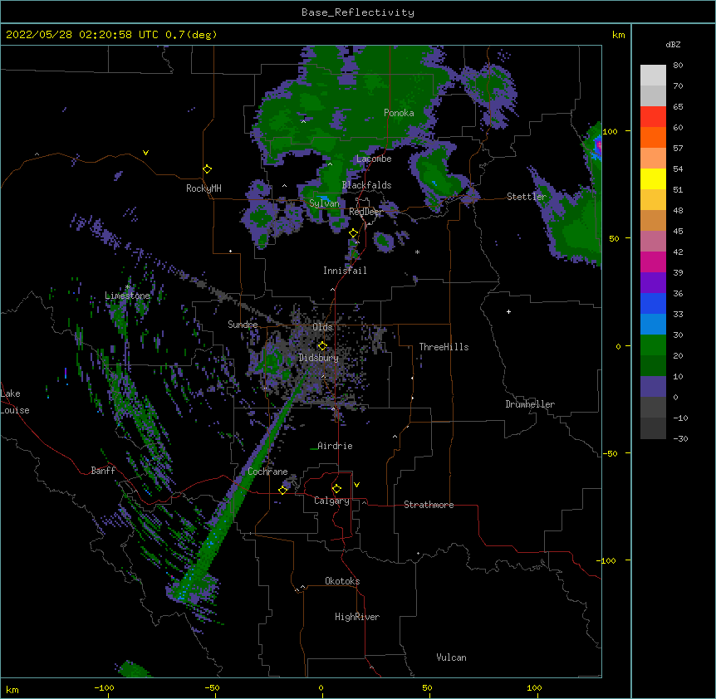Click the yellow diamond marker above Calgary
This screenshot has height=699, width=716.
pyautogui.click(x=336, y=489)
